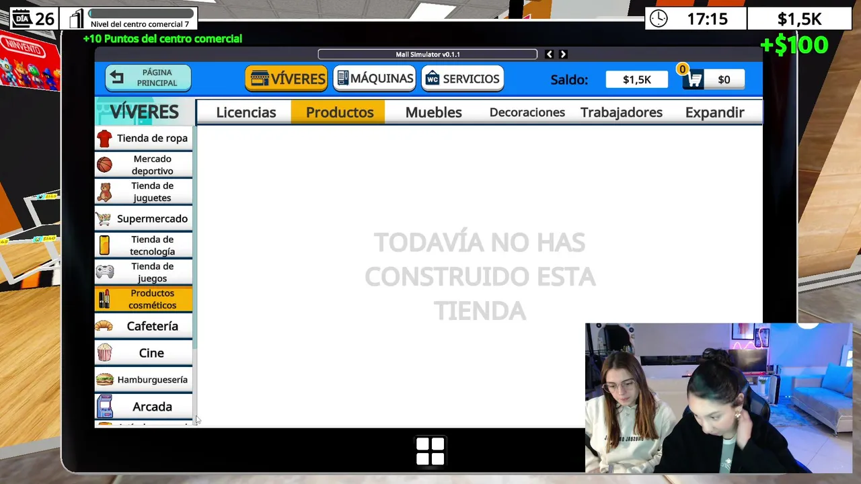Select the Productos tab
Screen dimensions: 861x484
(x=338, y=112)
